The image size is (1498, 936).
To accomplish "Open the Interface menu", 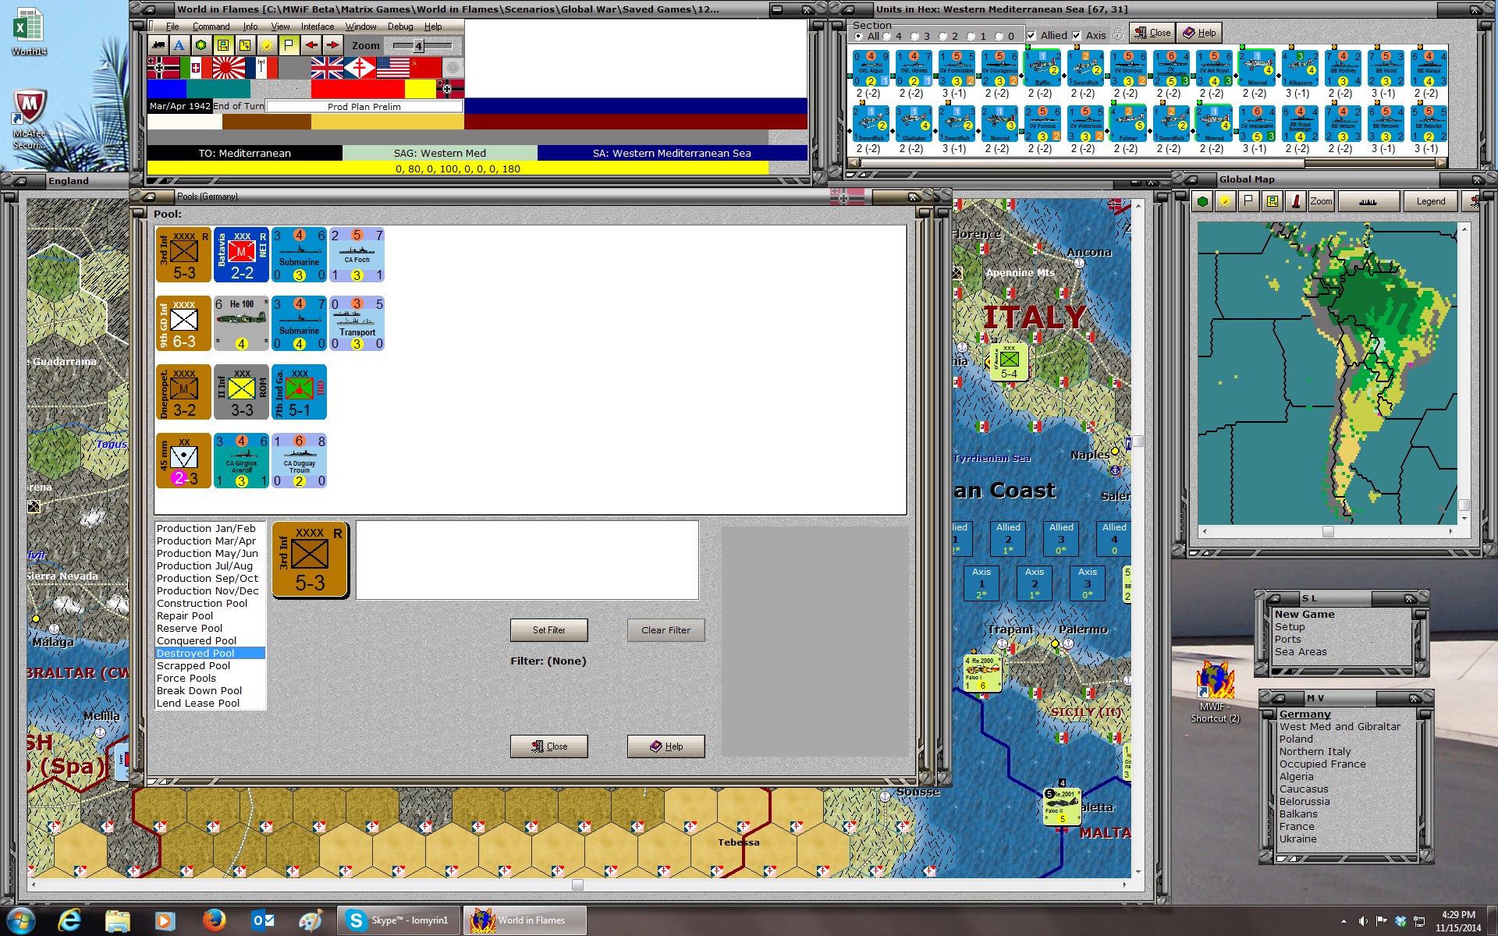I will point(318,27).
